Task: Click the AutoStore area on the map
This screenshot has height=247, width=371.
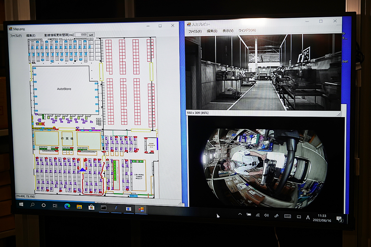Action: point(64,89)
